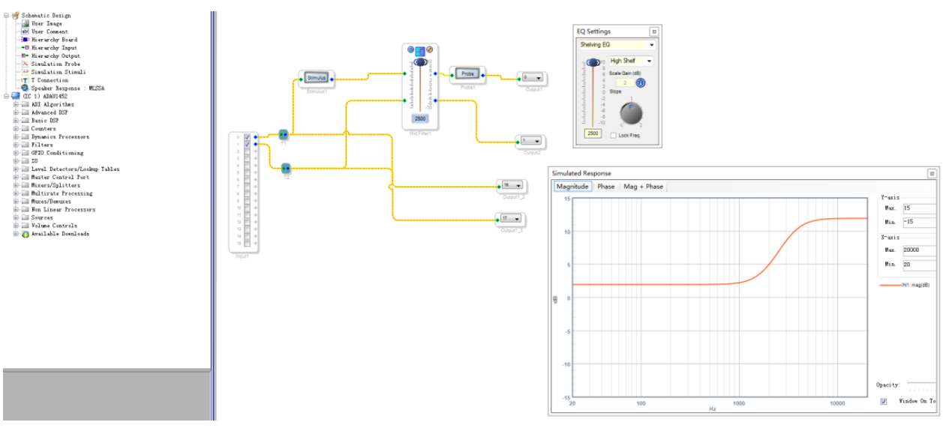Select the Speaker Response MLSSA icon
The width and height of the screenshot is (946, 428).
click(25, 88)
